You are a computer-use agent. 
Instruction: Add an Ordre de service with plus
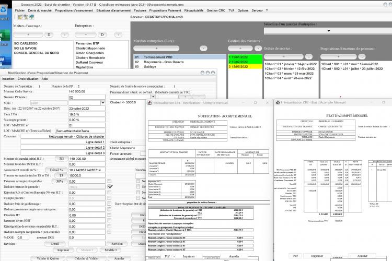point(283,57)
